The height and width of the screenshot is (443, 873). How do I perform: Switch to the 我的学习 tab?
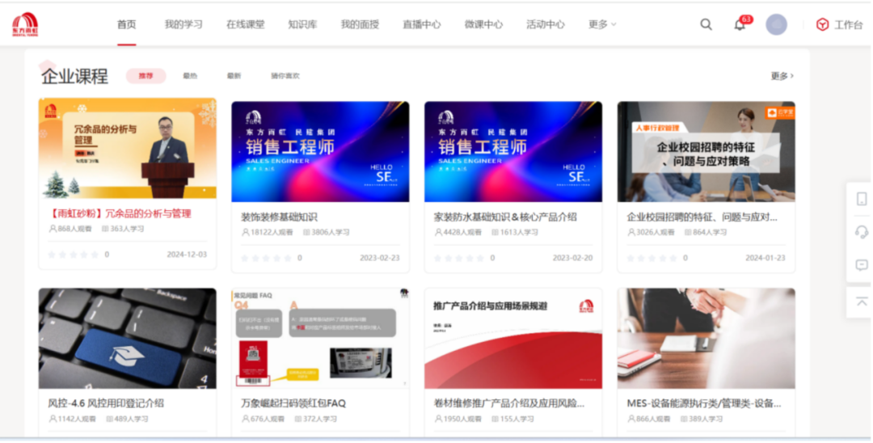(183, 24)
